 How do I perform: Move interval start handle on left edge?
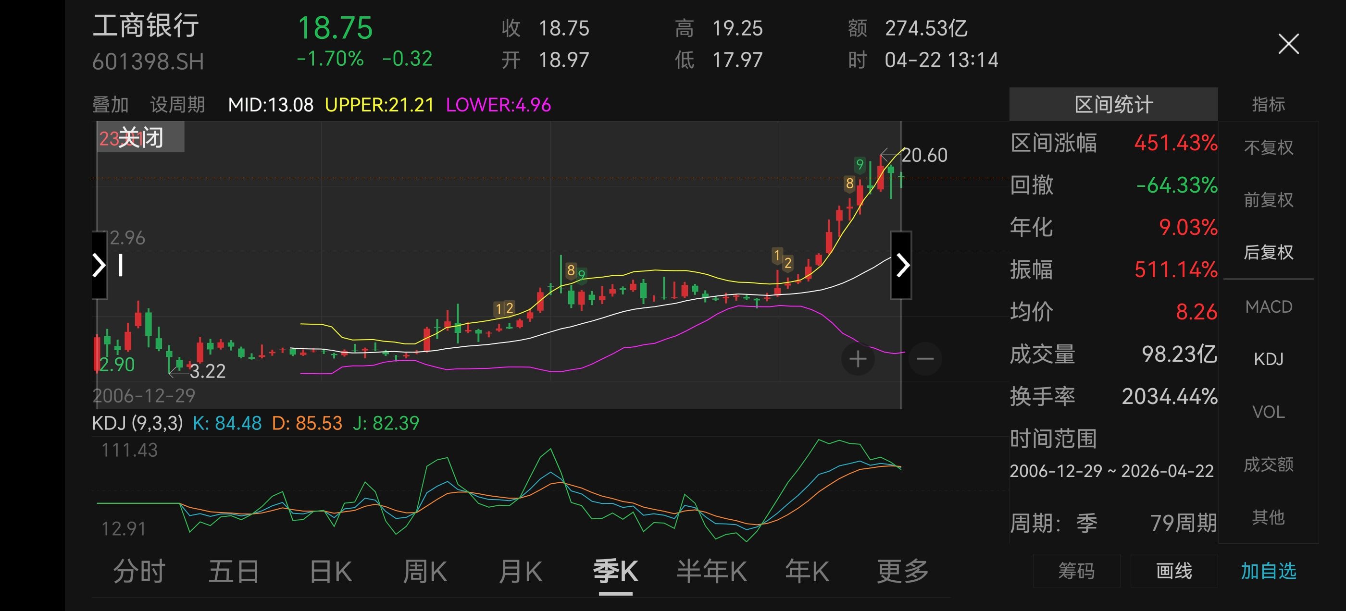point(100,265)
